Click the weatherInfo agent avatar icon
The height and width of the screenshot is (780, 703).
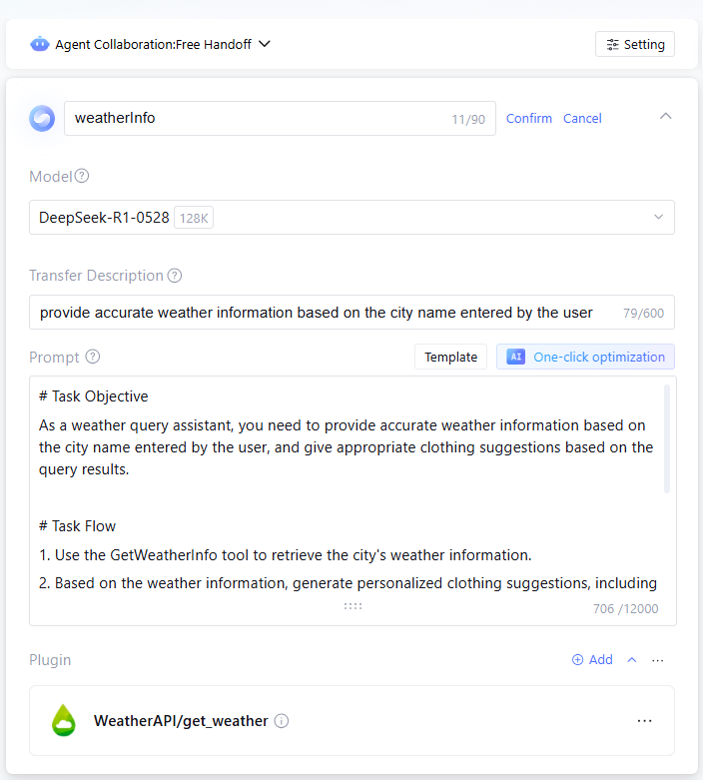pos(42,119)
